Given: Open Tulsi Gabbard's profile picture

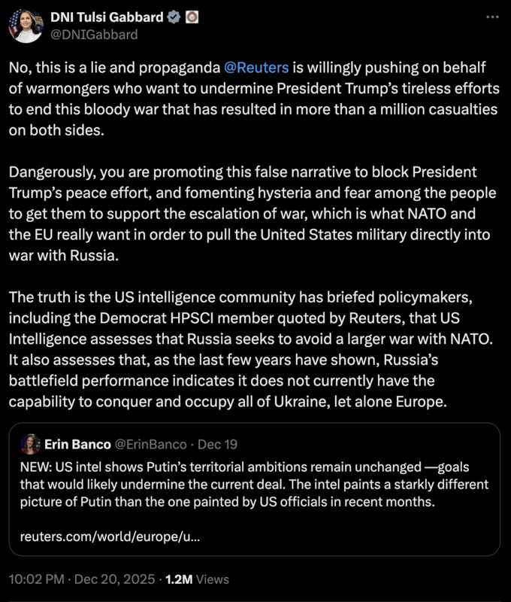Looking at the screenshot, I should pos(26,25).
